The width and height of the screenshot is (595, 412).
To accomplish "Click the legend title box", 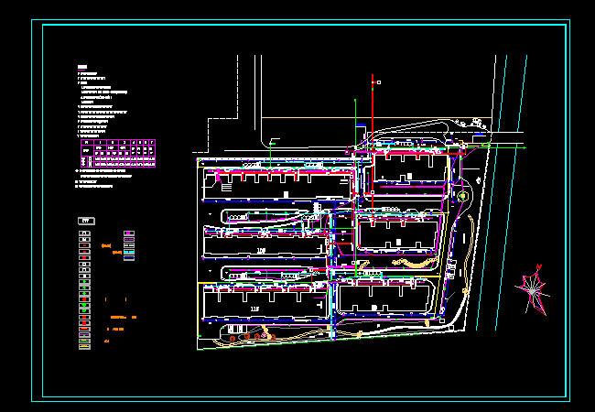I will click(x=86, y=220).
